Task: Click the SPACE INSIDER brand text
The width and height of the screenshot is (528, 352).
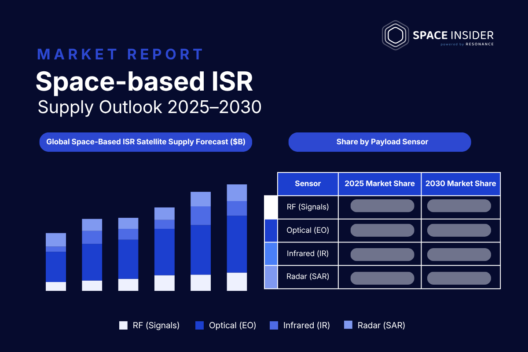Action: 453,35
